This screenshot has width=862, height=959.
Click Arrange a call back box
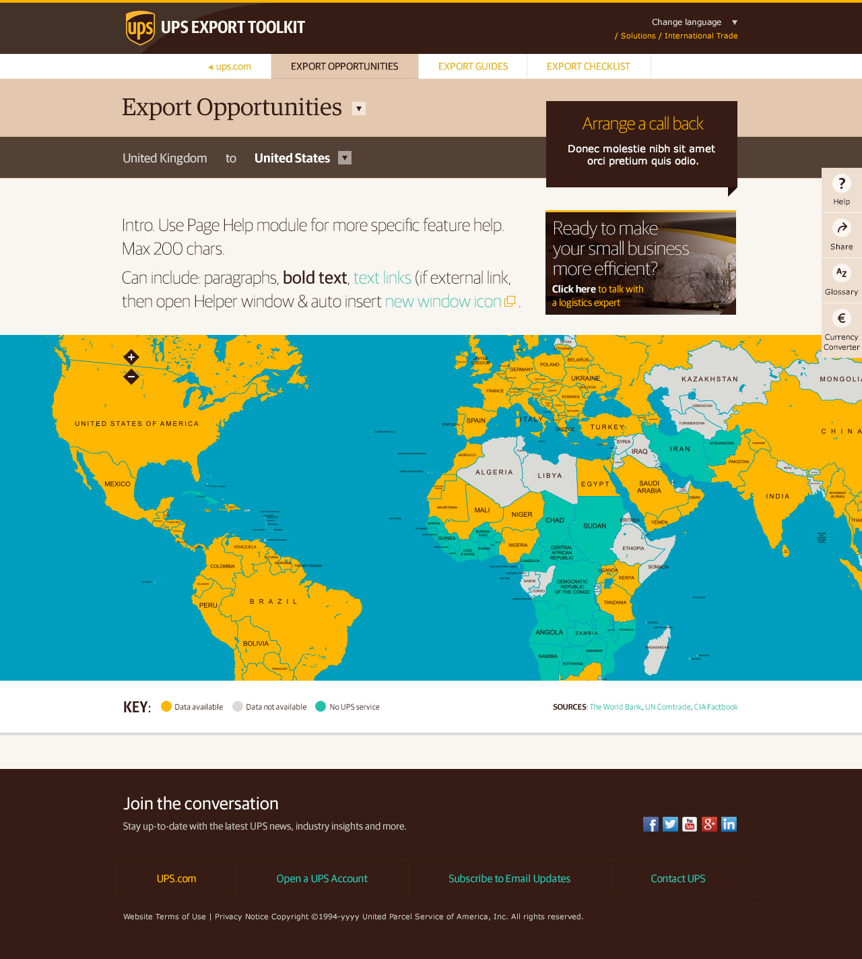(642, 144)
